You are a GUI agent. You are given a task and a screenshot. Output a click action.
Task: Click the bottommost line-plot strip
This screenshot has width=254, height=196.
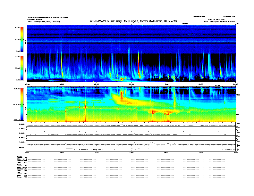click(131, 148)
